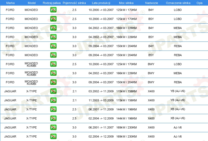Image resolution: width=208 pixels, height=141 pixels.
Task: Click MONDEO KOMBI model in REBA row
Action: [31, 82]
